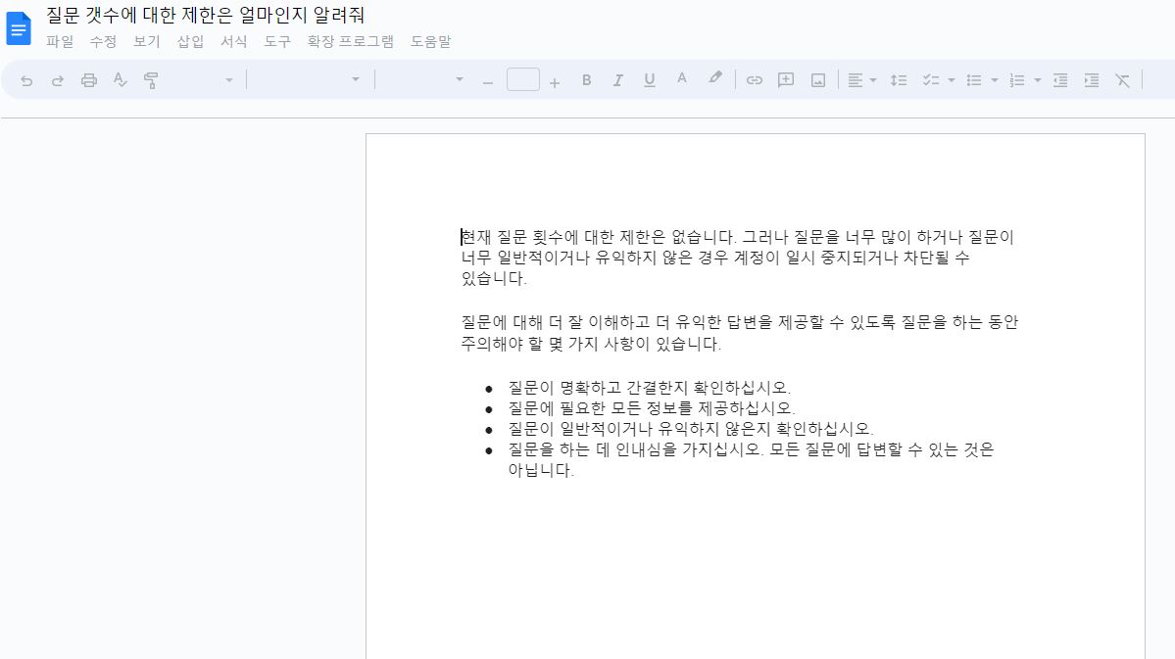Image resolution: width=1175 pixels, height=659 pixels.
Task: Open the 삽입 menu
Action: point(189,42)
